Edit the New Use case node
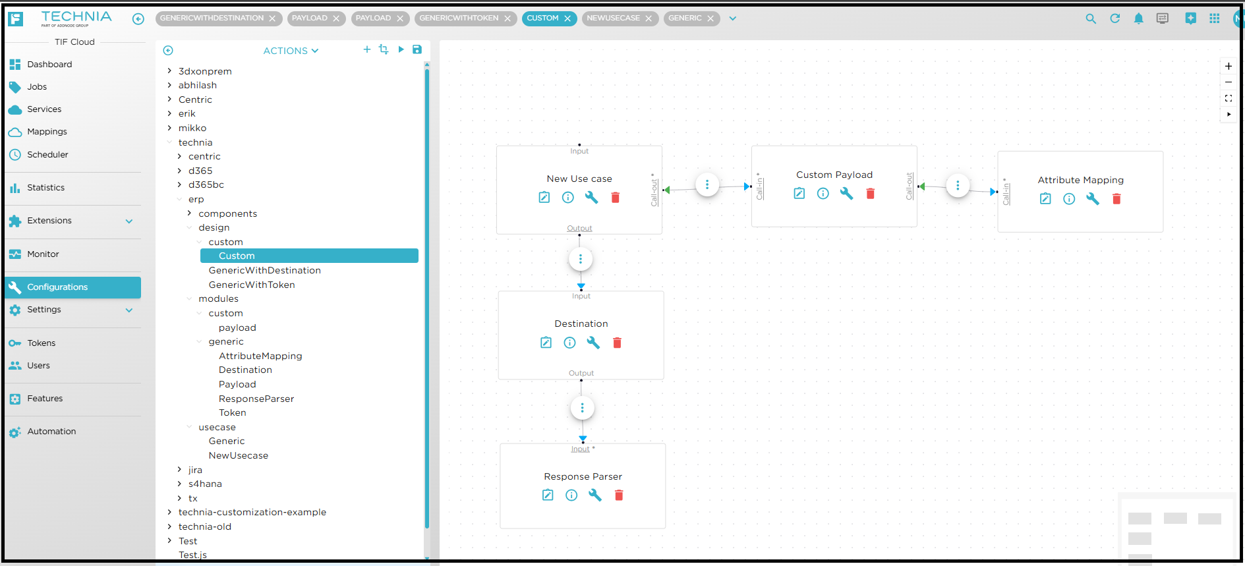1245x566 pixels. (544, 198)
